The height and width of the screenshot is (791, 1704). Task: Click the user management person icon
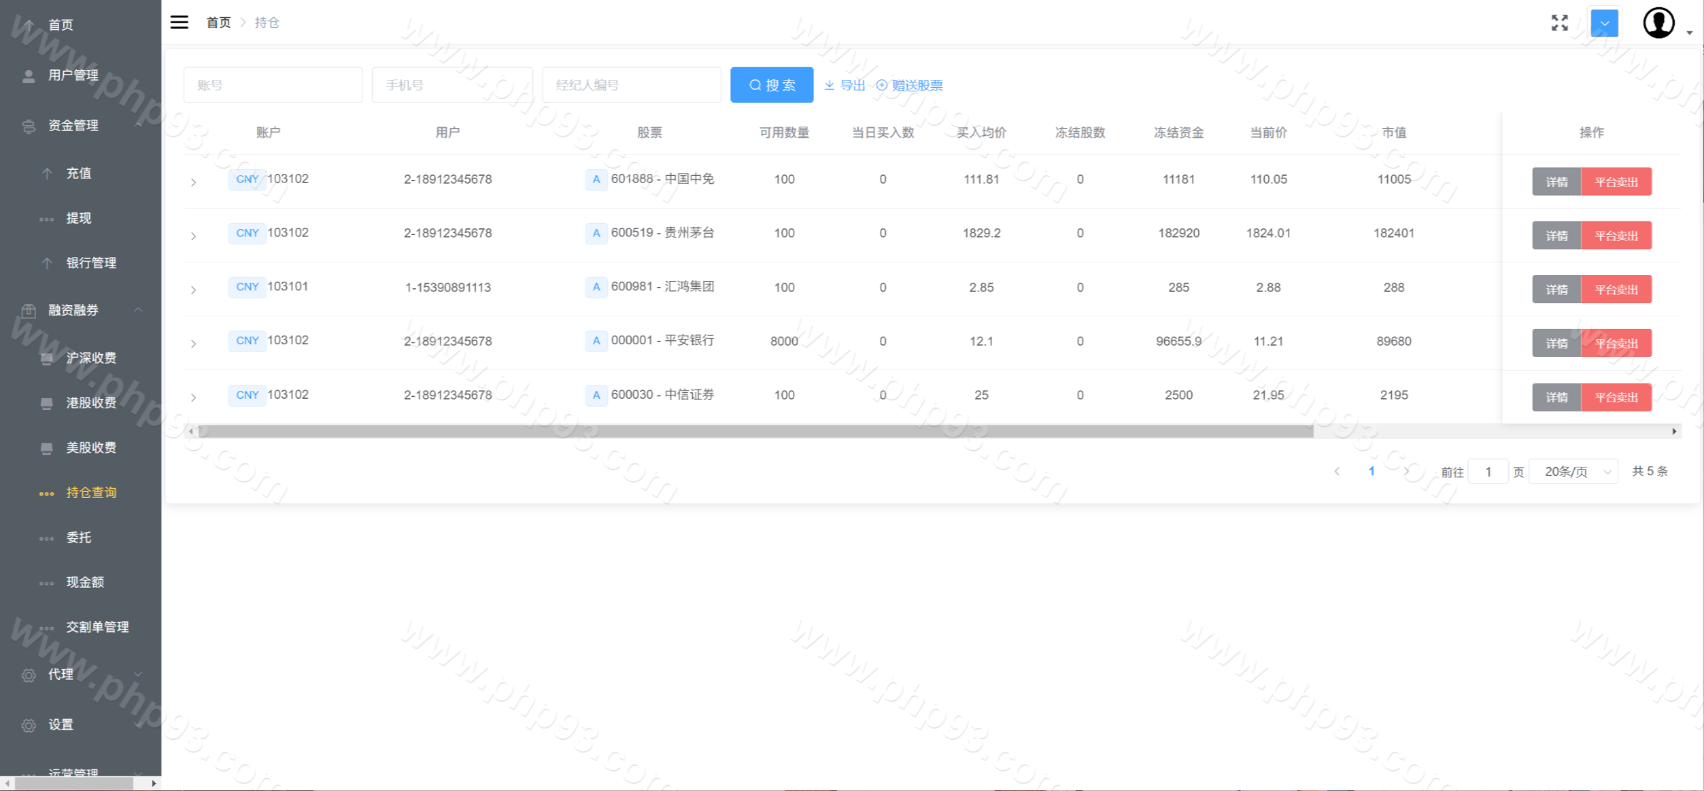29,76
